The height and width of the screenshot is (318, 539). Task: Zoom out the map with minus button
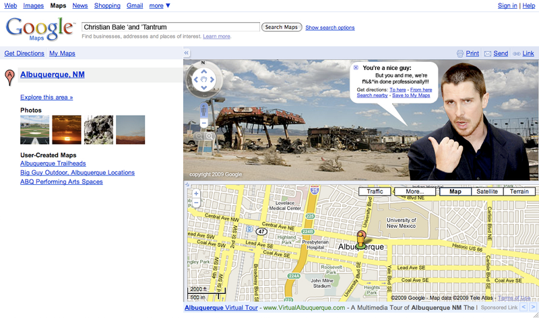(x=196, y=202)
